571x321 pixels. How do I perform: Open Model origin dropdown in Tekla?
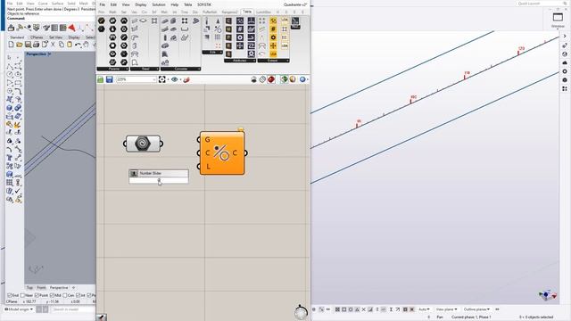pyautogui.click(x=19, y=309)
